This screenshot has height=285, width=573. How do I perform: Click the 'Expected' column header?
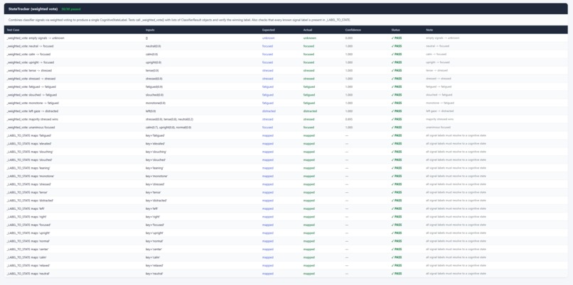268,30
